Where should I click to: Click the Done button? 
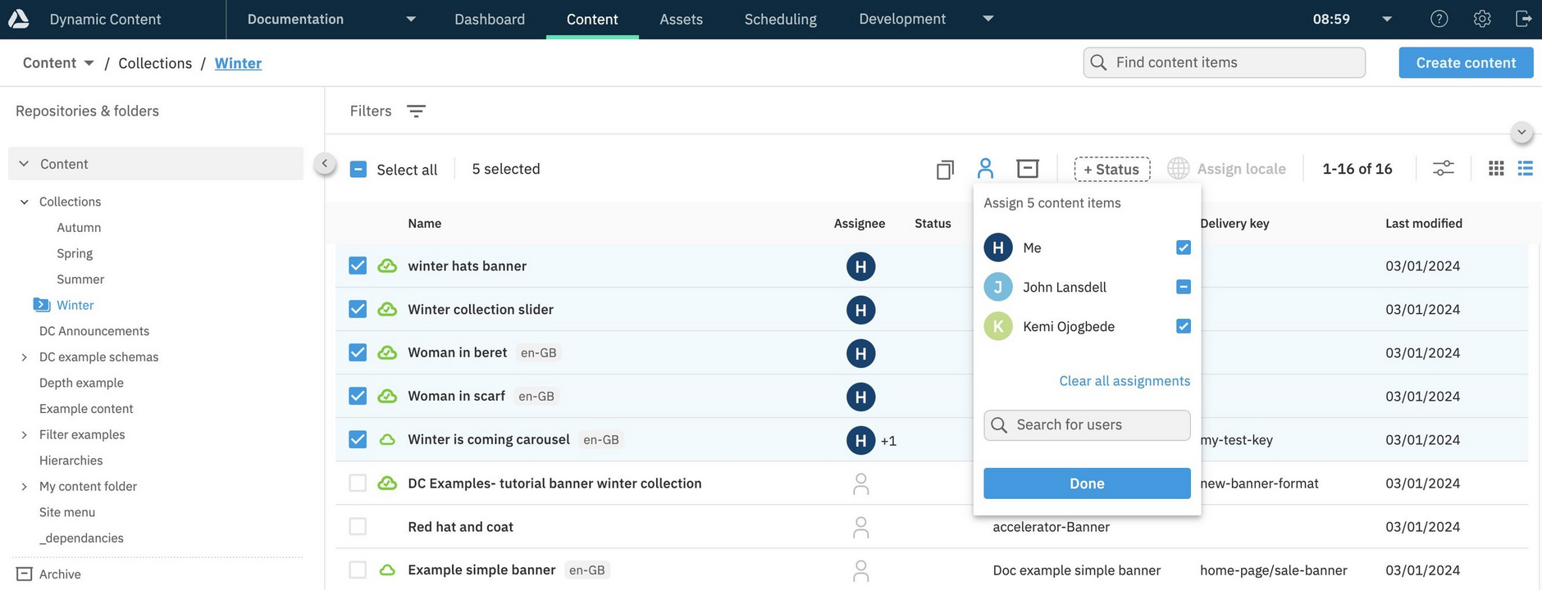(1087, 483)
